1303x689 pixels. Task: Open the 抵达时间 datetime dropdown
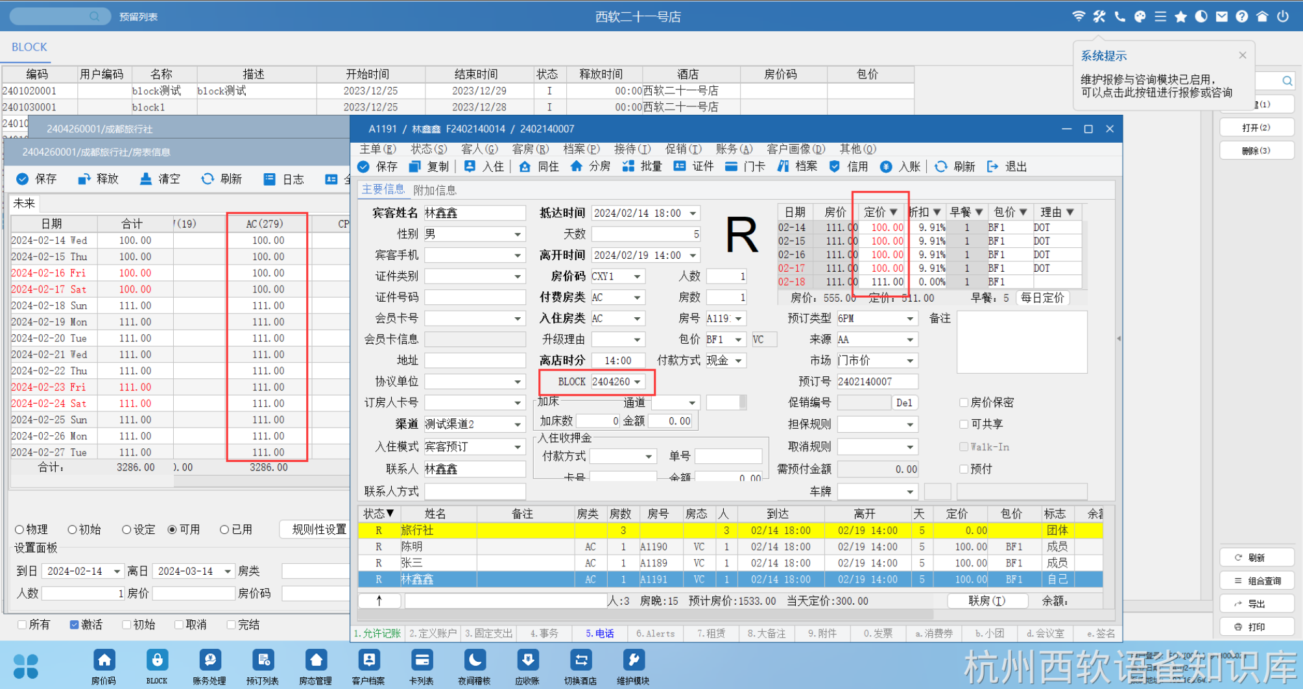coord(693,213)
